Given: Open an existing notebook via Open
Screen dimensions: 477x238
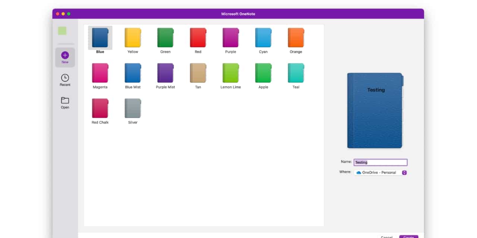Looking at the screenshot, I should click(65, 103).
